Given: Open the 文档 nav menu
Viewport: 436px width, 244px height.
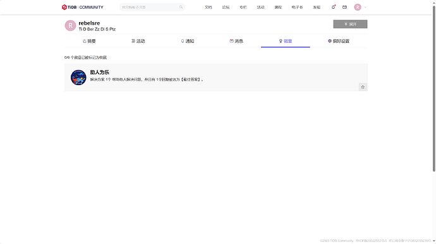Looking at the screenshot, I should click(209, 7).
